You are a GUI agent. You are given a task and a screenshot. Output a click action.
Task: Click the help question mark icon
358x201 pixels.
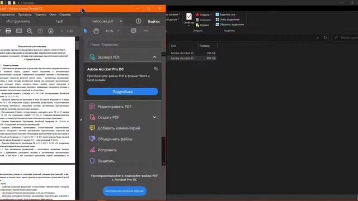pyautogui.click(x=138, y=21)
